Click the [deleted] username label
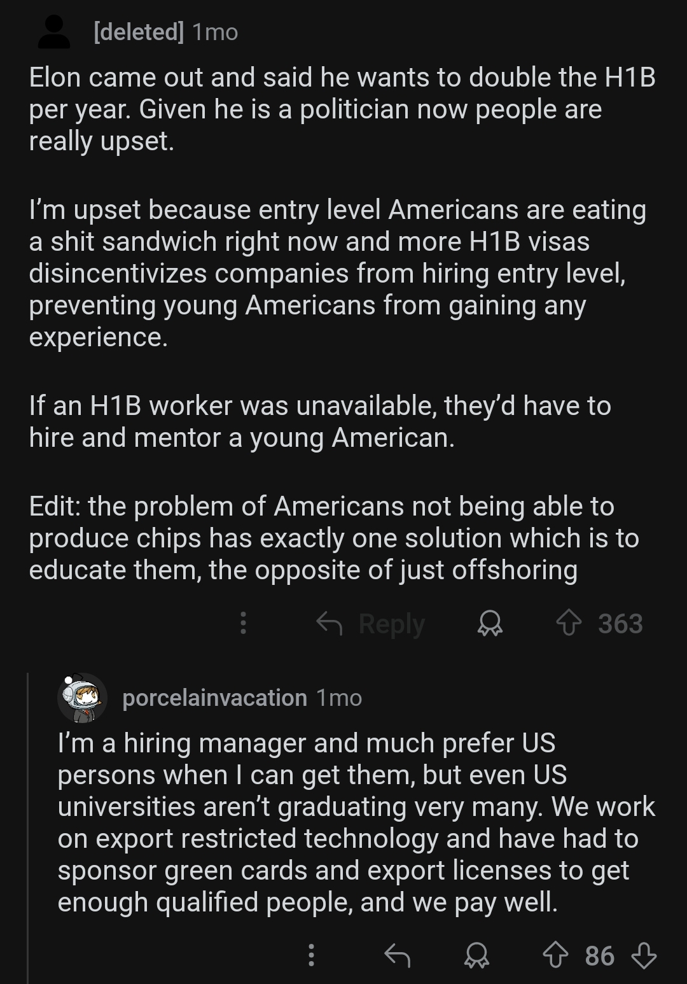687x984 pixels. pos(139,32)
